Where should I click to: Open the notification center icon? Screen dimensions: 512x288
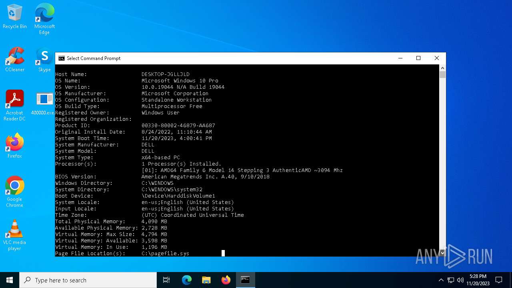[x=499, y=280]
